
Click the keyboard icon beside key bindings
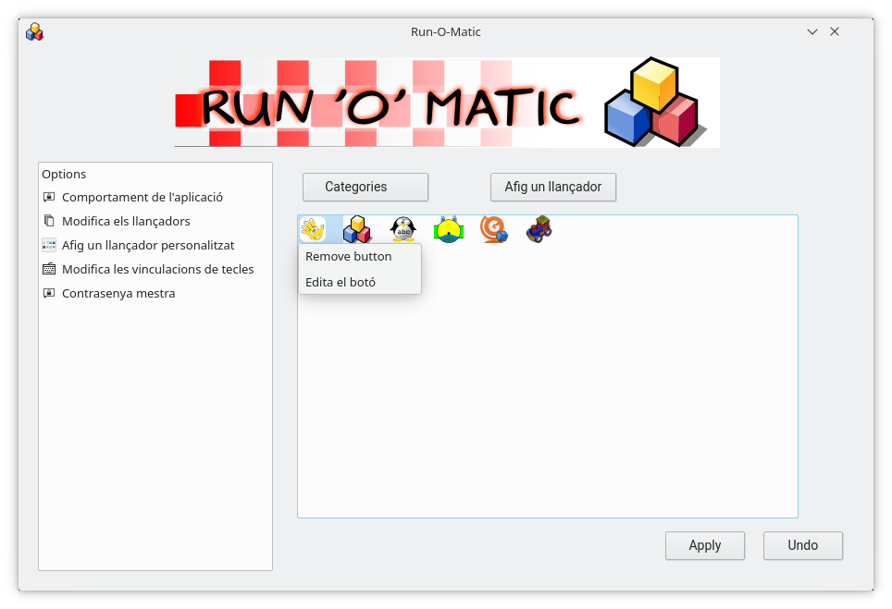(49, 270)
